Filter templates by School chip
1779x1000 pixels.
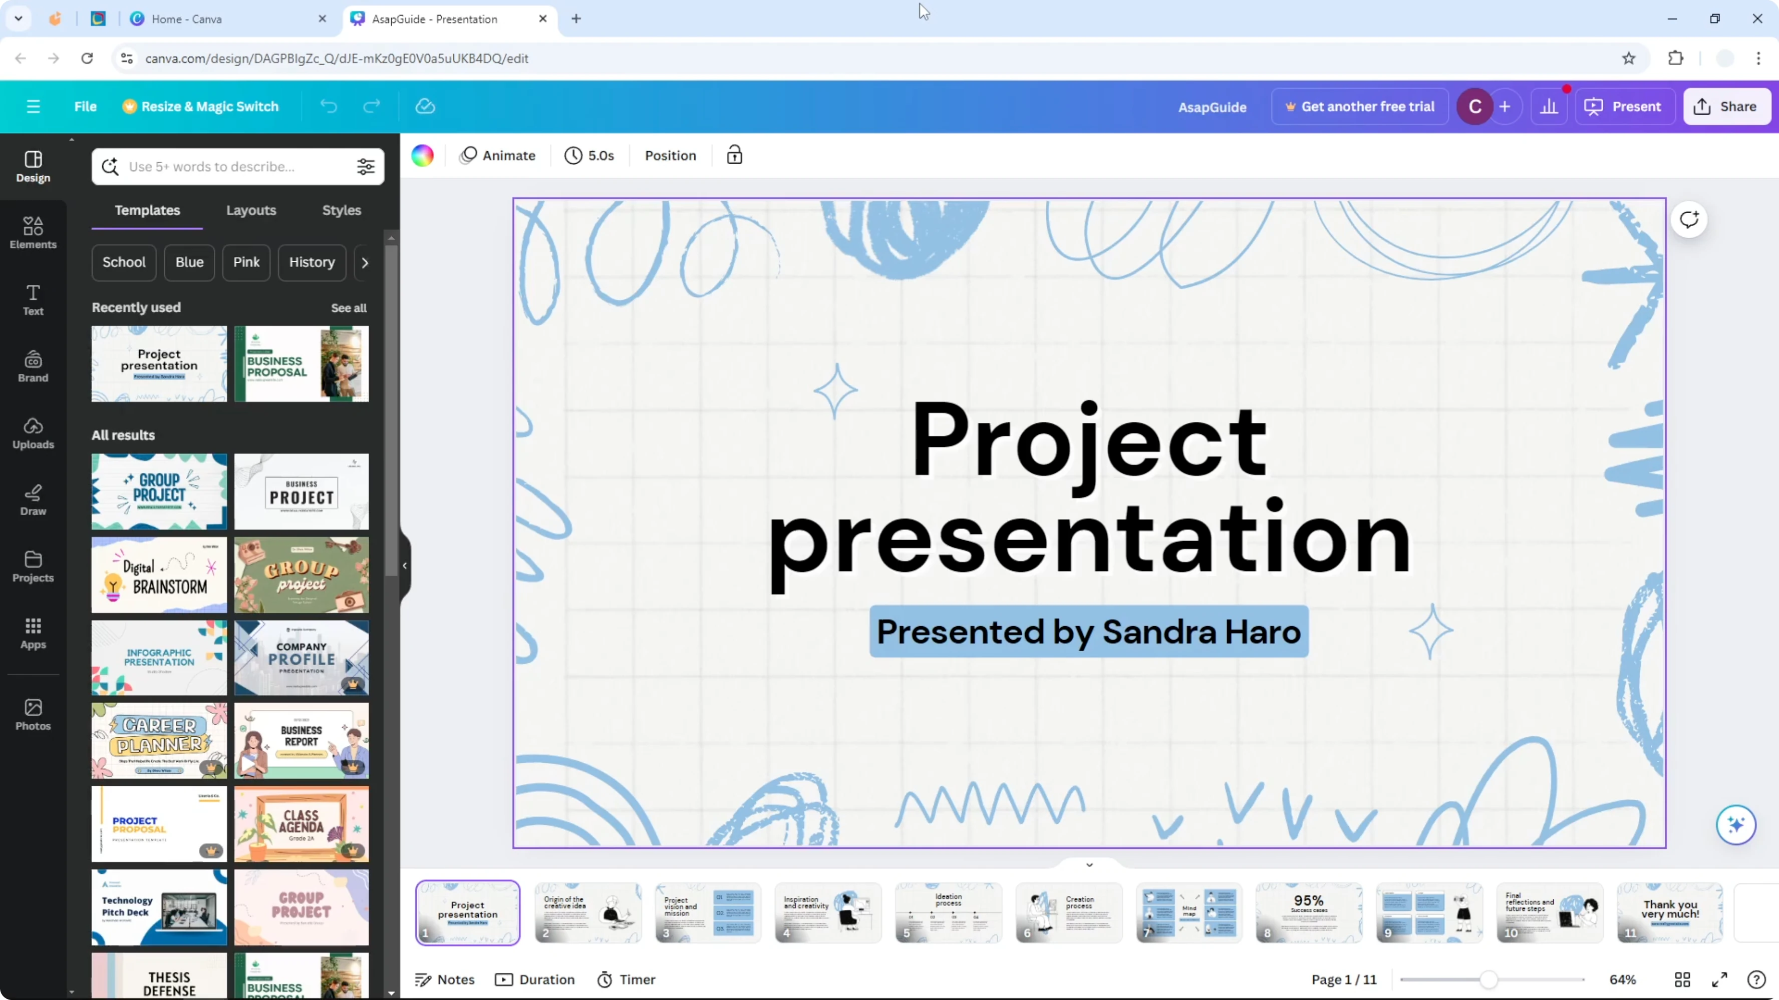(x=124, y=262)
